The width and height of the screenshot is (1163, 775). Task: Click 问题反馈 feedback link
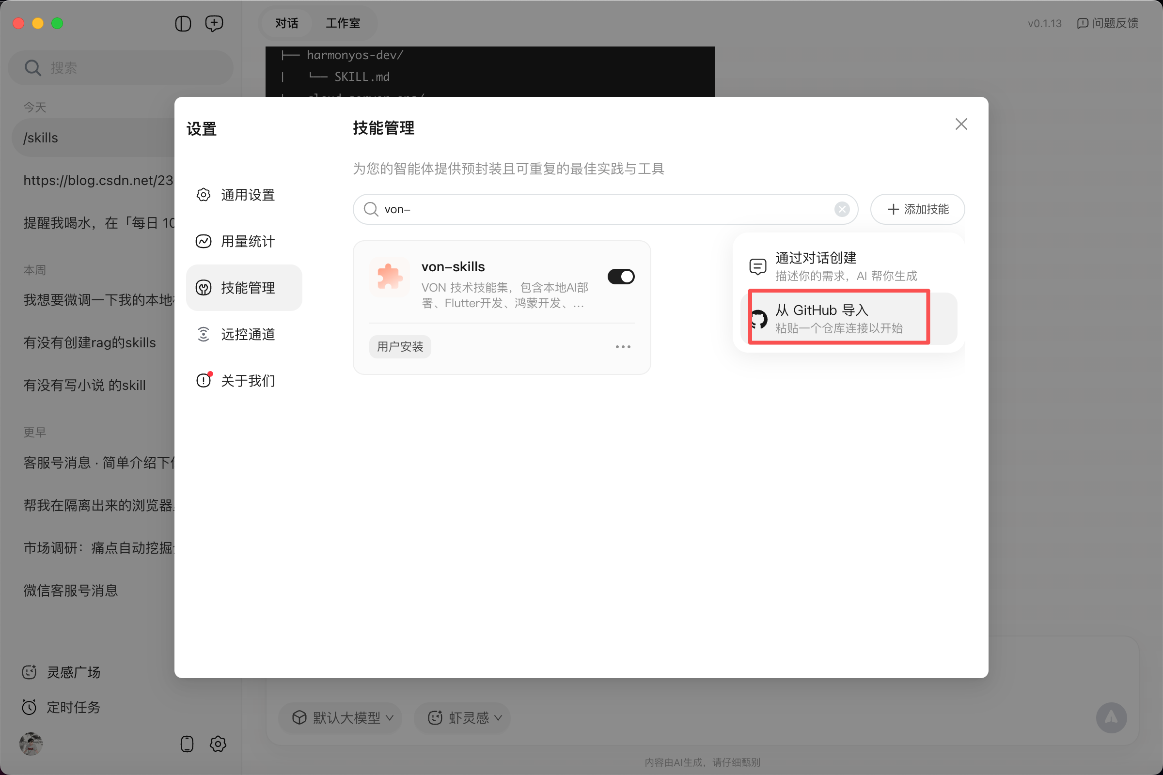point(1108,23)
